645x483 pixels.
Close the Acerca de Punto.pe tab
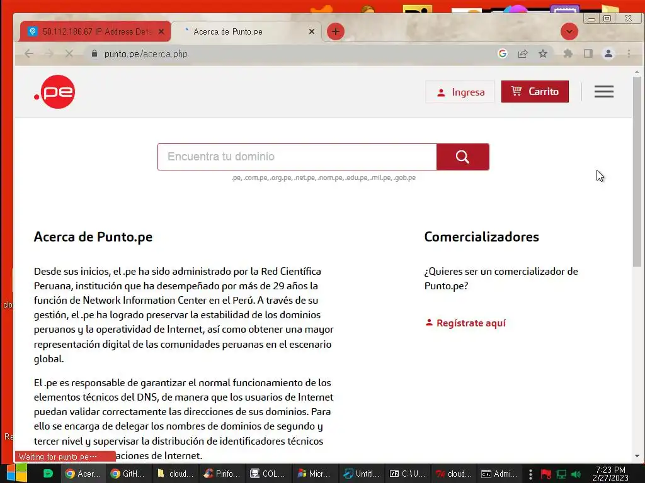[312, 31]
